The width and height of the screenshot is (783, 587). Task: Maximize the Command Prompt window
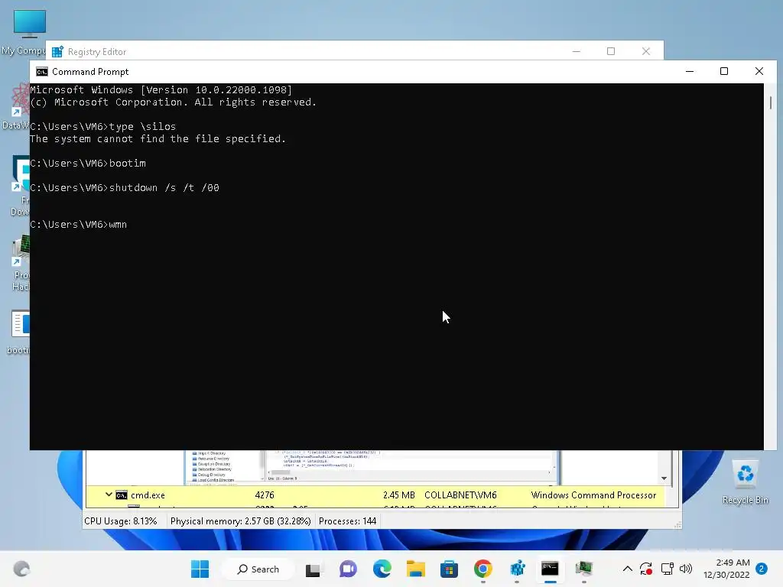pyautogui.click(x=724, y=71)
